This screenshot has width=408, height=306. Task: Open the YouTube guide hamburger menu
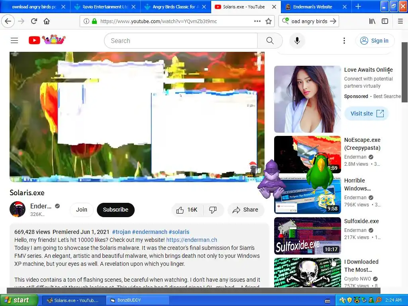14,40
